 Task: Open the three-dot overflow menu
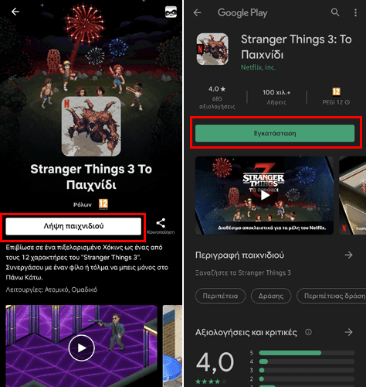355,12
